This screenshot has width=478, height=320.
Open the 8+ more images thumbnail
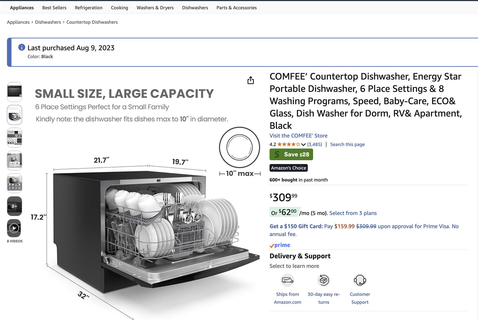tap(14, 206)
